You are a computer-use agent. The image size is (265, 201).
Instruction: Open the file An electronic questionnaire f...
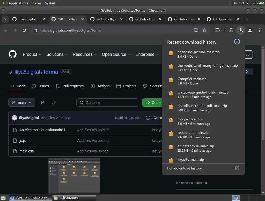point(44,130)
